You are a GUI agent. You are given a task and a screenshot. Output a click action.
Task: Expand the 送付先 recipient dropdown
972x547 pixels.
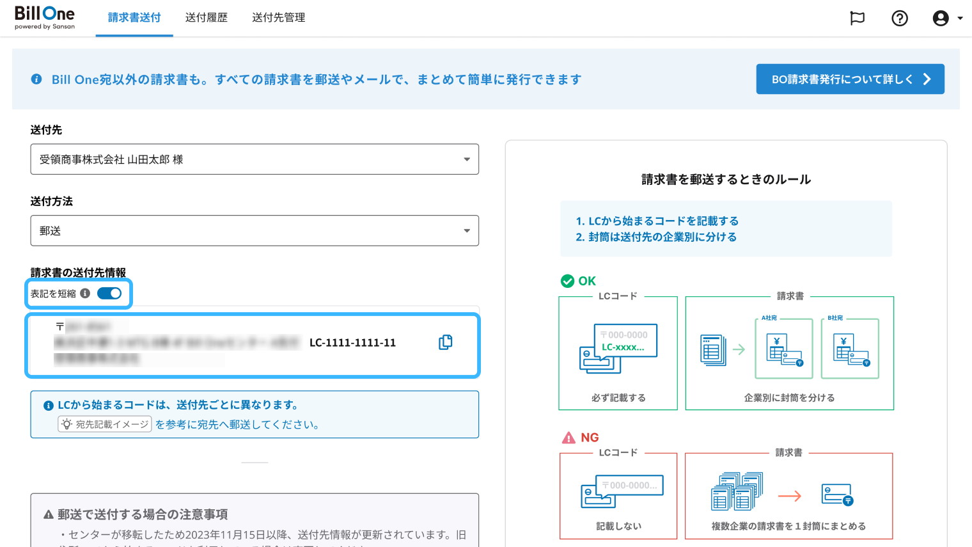[x=255, y=159]
